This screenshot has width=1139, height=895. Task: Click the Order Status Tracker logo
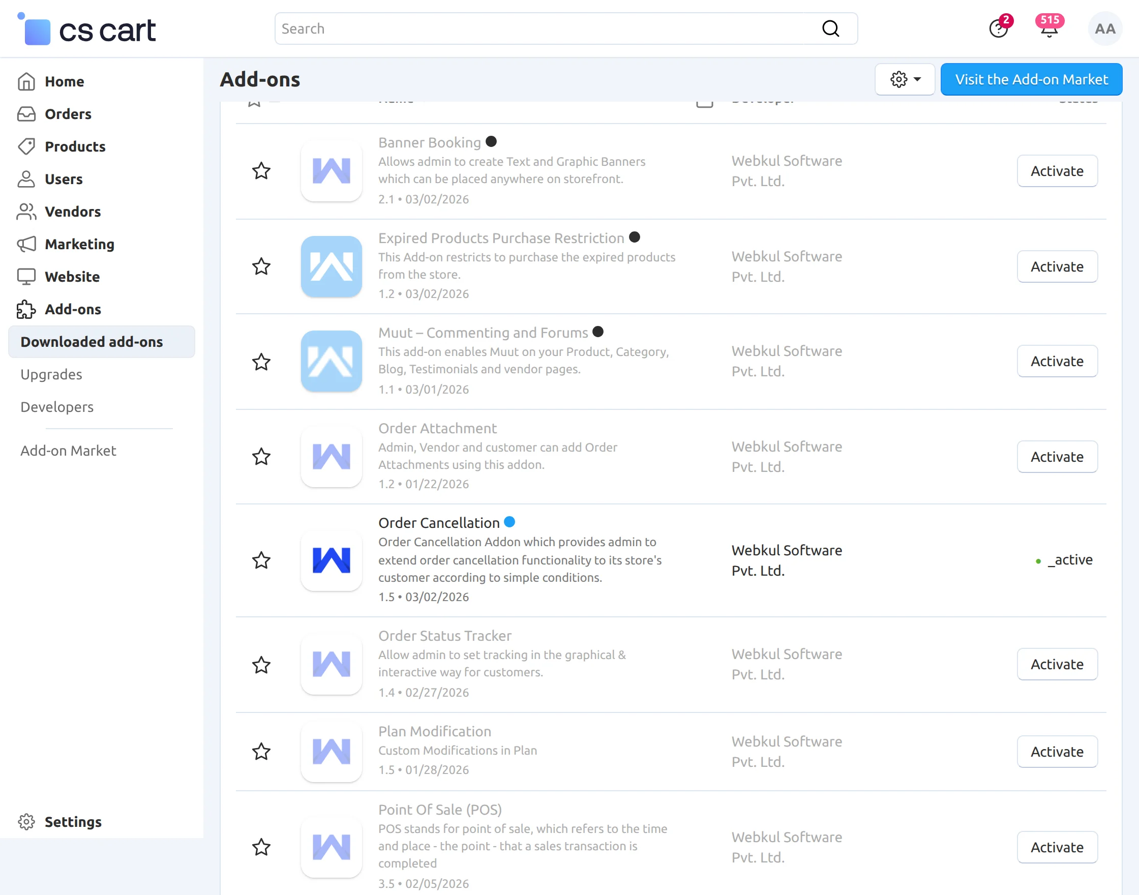tap(332, 664)
